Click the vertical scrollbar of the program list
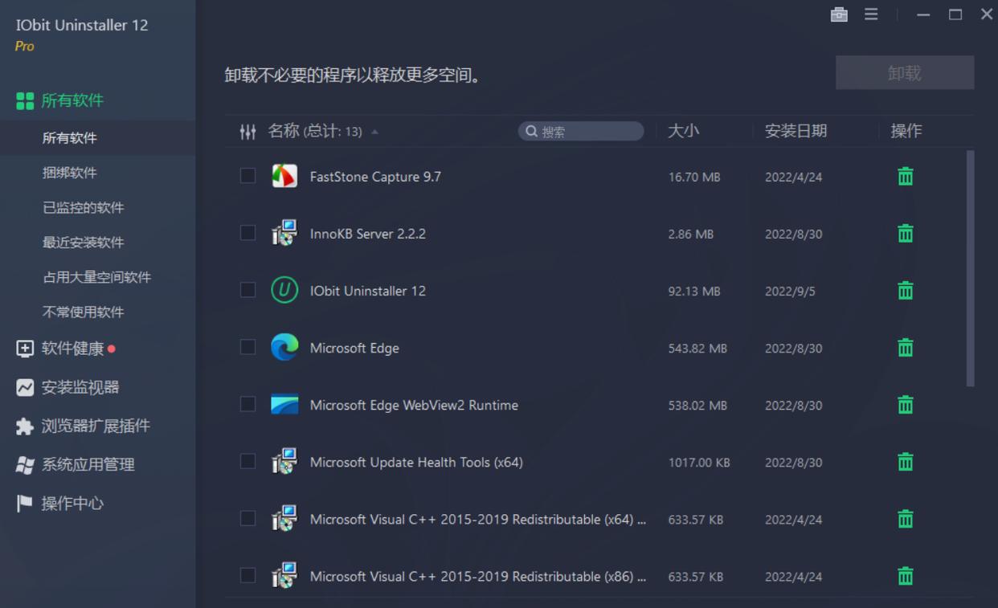 point(970,268)
